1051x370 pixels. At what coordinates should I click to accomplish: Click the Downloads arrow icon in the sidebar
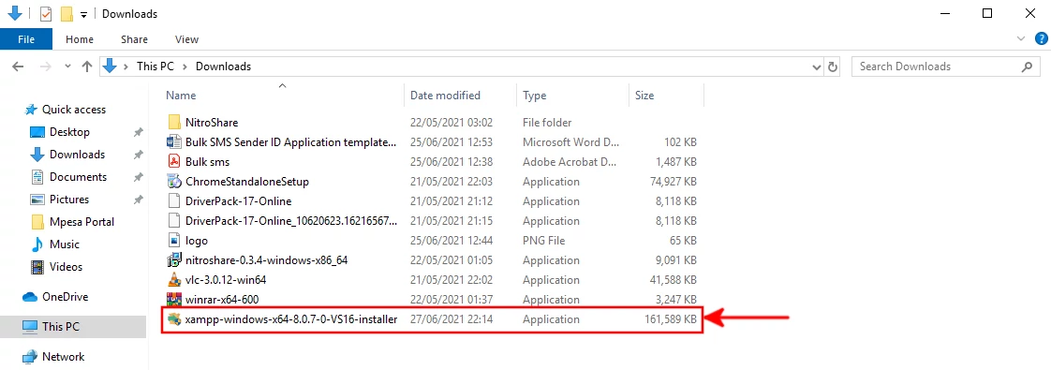pyautogui.click(x=37, y=155)
